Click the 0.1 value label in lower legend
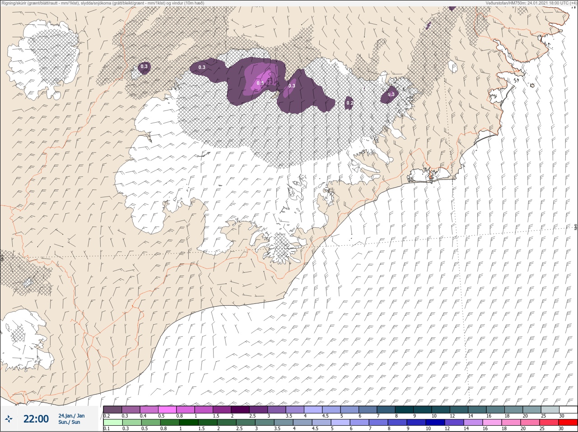This screenshot has width=578, height=432. pos(107,428)
